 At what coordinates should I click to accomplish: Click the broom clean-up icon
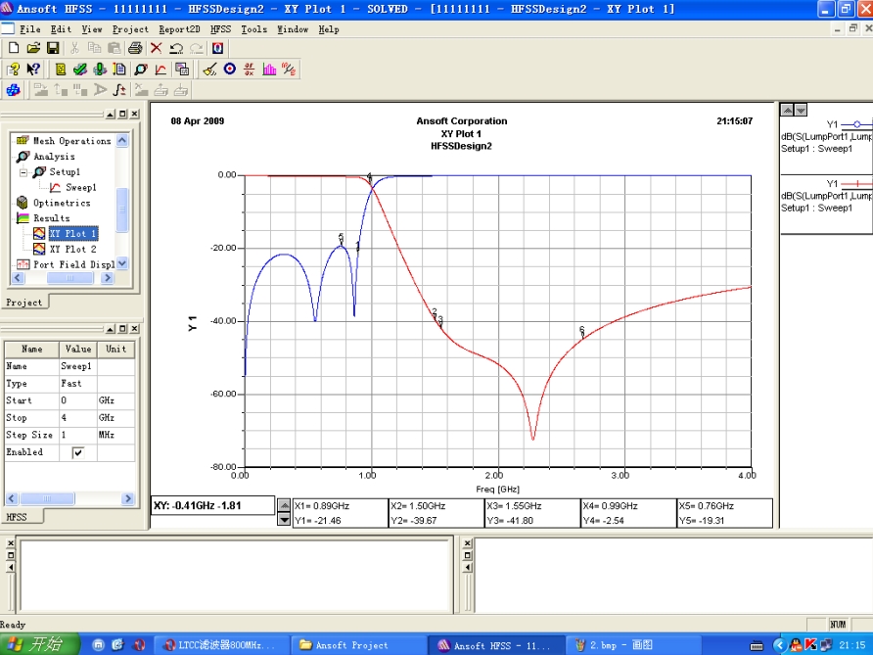click(x=209, y=70)
